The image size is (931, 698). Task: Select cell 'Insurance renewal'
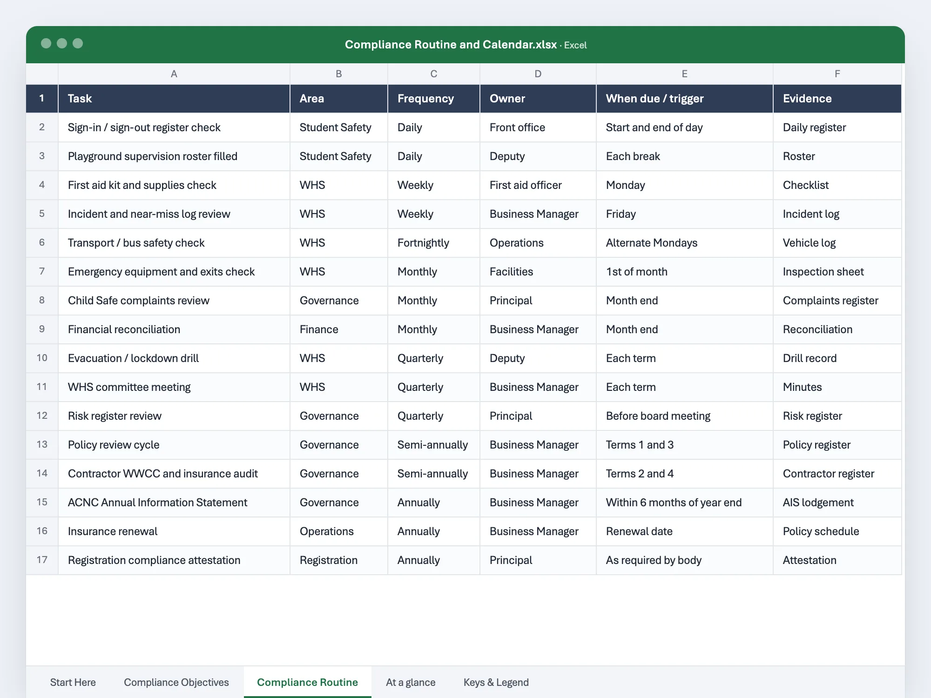[174, 531]
